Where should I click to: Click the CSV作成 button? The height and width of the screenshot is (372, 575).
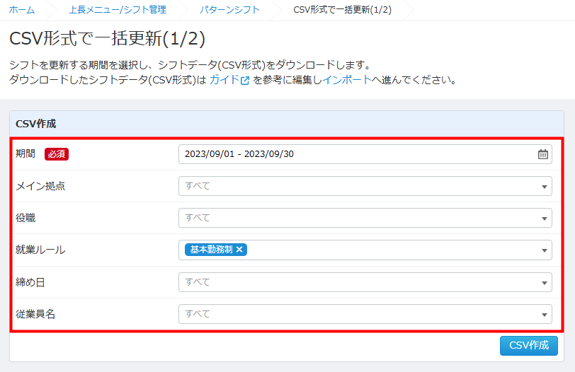[528, 345]
